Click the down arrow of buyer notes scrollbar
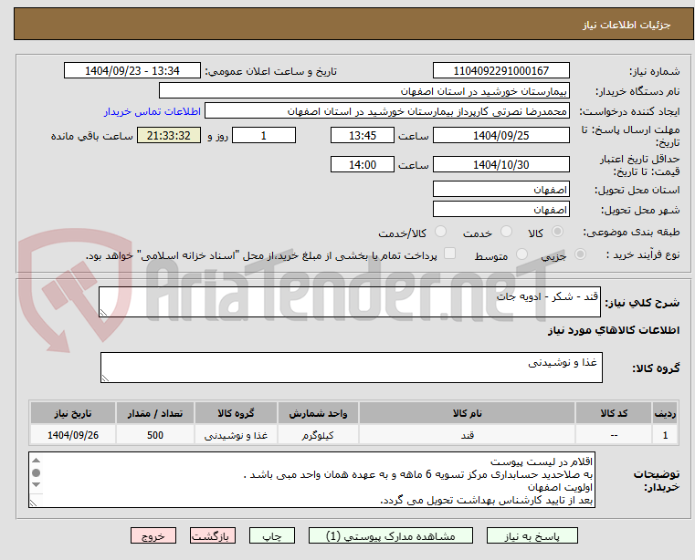Viewport: 695px width, 560px height. (x=37, y=484)
